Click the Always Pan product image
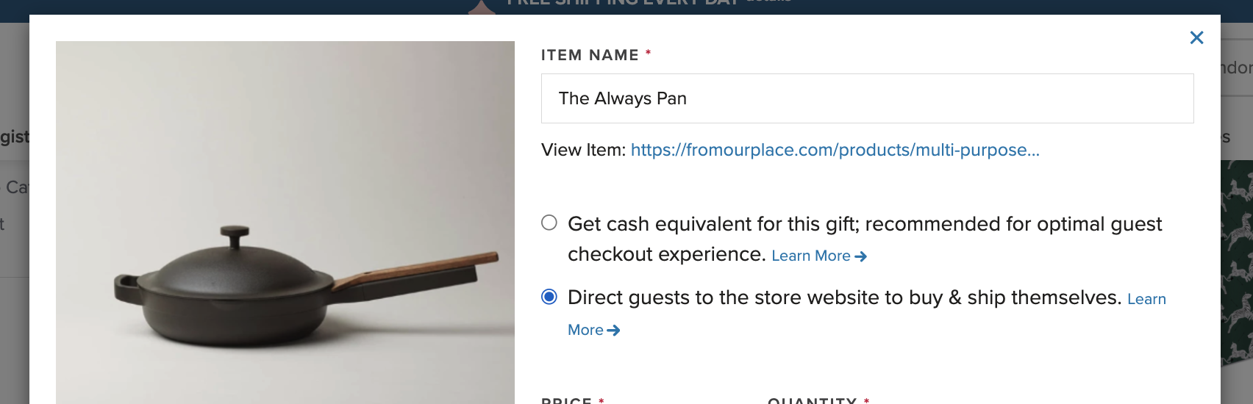 [x=285, y=223]
